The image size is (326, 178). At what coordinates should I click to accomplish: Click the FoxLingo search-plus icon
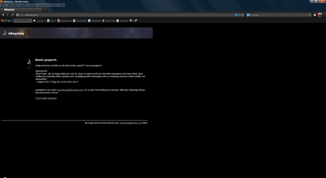tap(131, 21)
